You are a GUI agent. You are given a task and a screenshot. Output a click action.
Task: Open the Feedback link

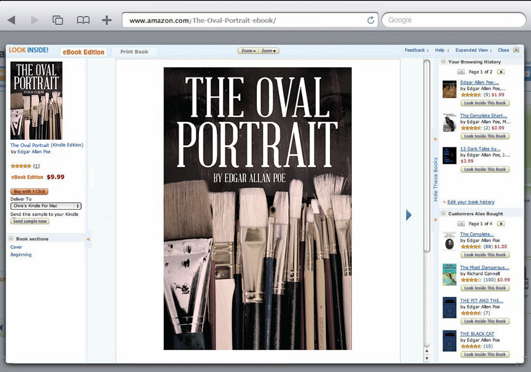point(415,50)
